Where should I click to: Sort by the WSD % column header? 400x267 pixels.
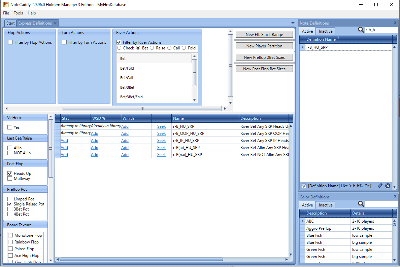[x=106, y=118]
